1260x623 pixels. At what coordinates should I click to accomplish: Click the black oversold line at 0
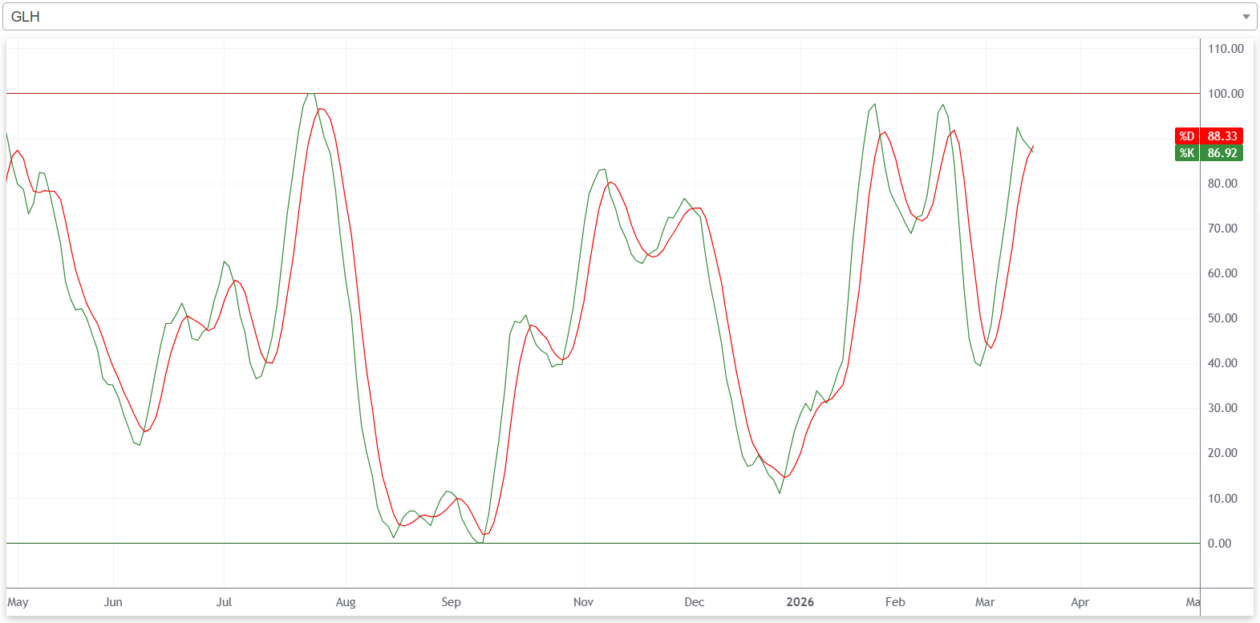[642, 544]
